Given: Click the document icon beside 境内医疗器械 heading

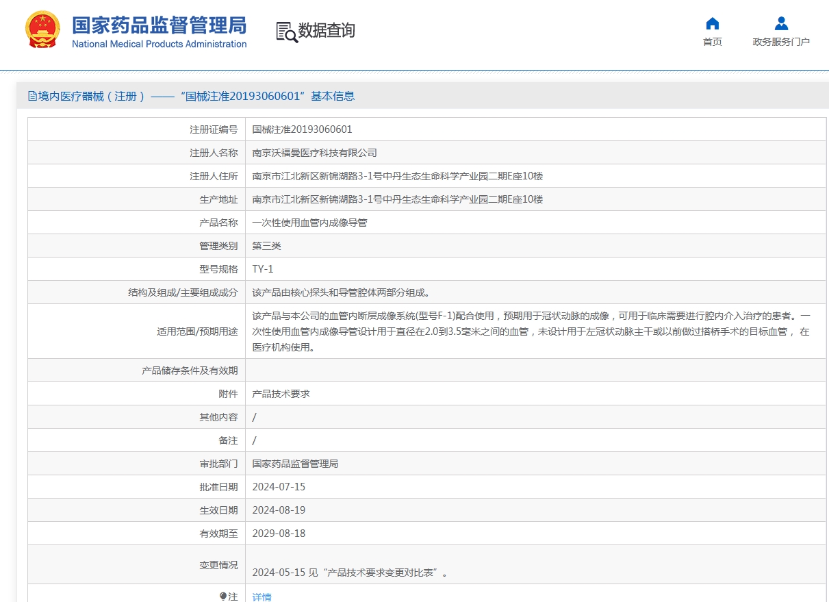Looking at the screenshot, I should pos(32,97).
